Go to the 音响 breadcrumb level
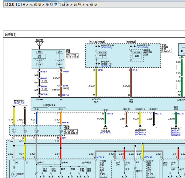Screen dimensions: 185x178 pos(77,5)
